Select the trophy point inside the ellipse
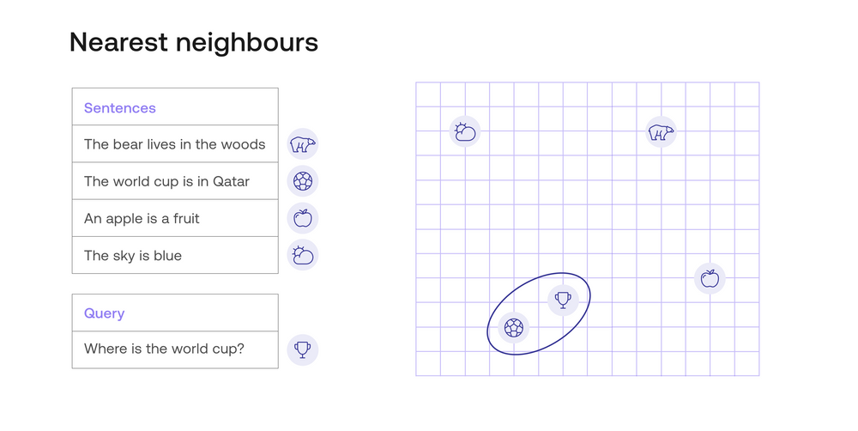The image size is (858, 431). click(563, 300)
